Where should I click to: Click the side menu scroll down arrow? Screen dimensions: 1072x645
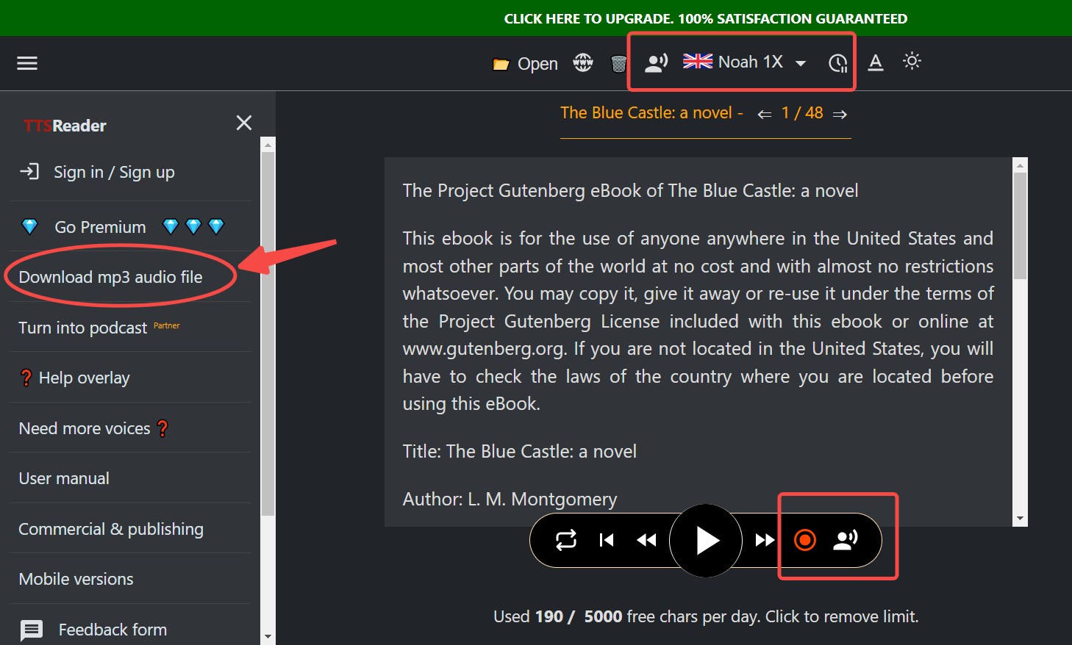point(268,637)
